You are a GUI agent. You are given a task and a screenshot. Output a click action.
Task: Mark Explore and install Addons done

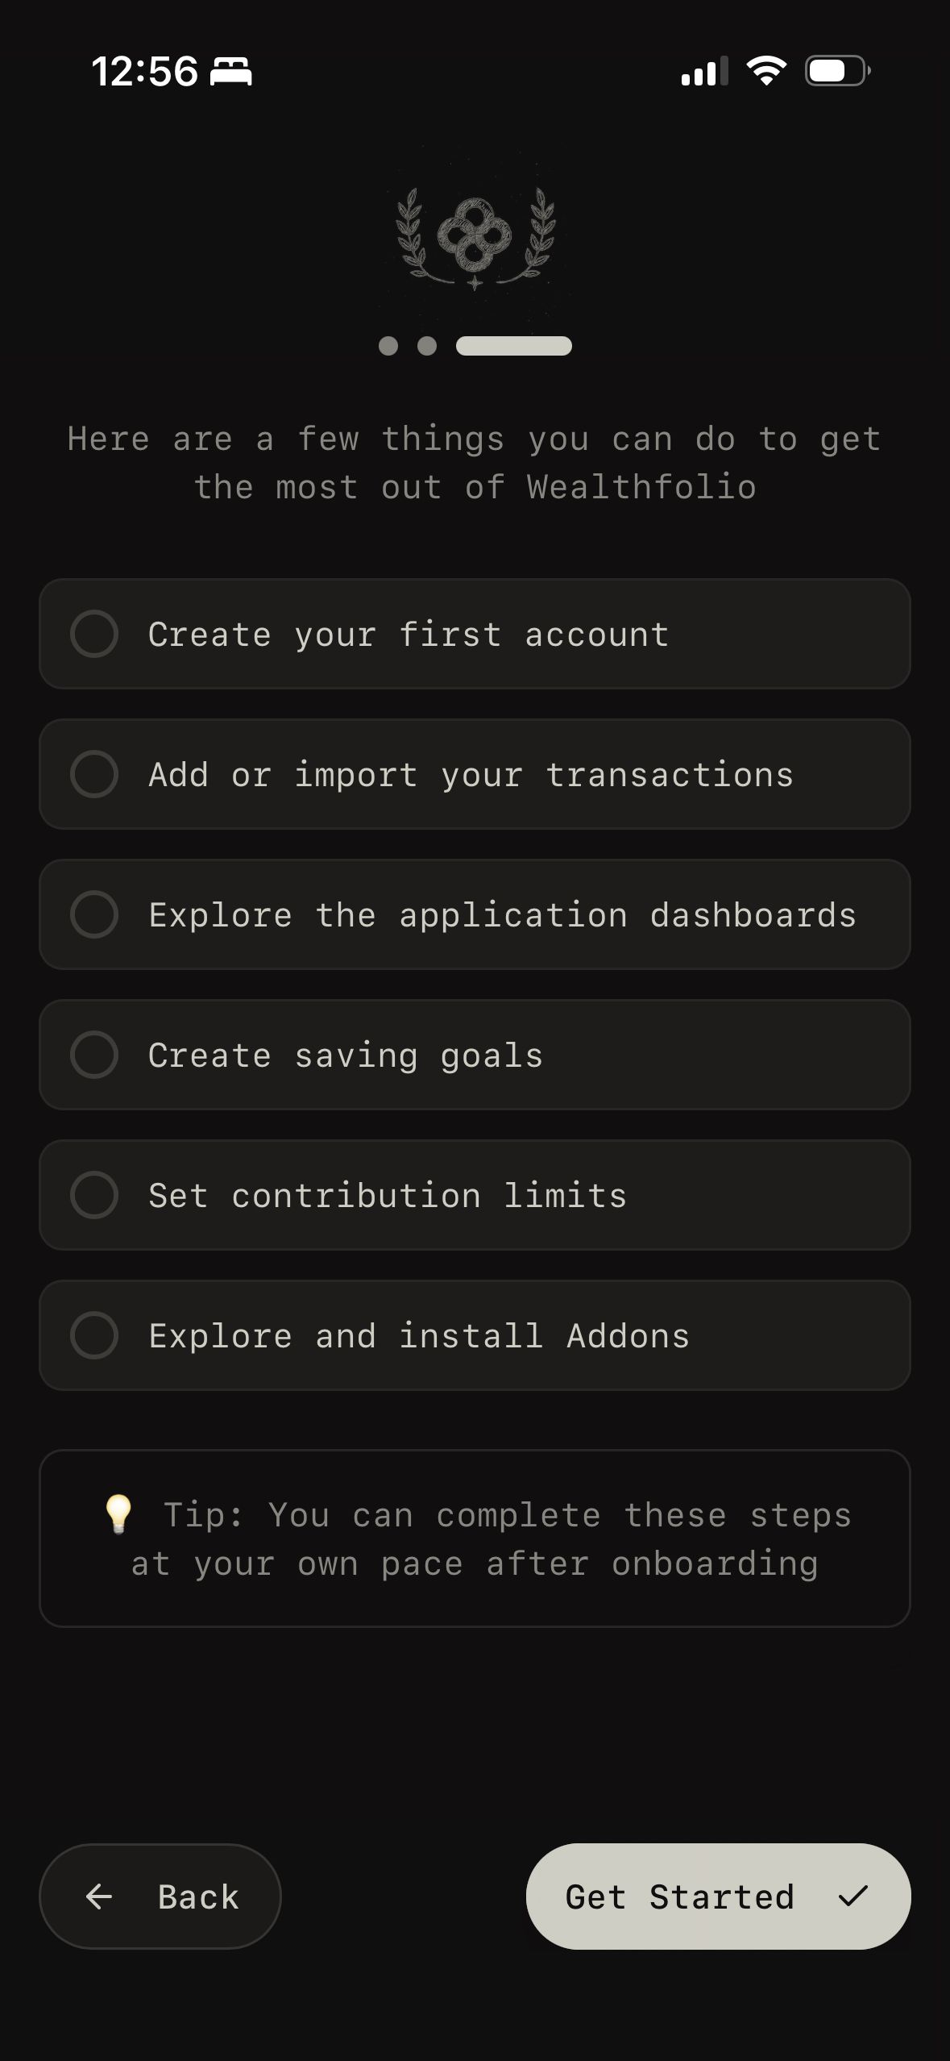tap(94, 1335)
